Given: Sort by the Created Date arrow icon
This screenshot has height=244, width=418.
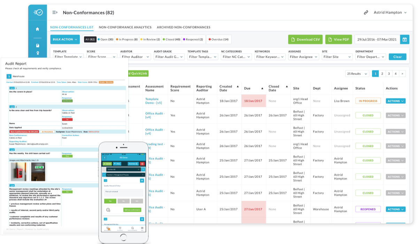Looking at the screenshot, I should 238,86.
